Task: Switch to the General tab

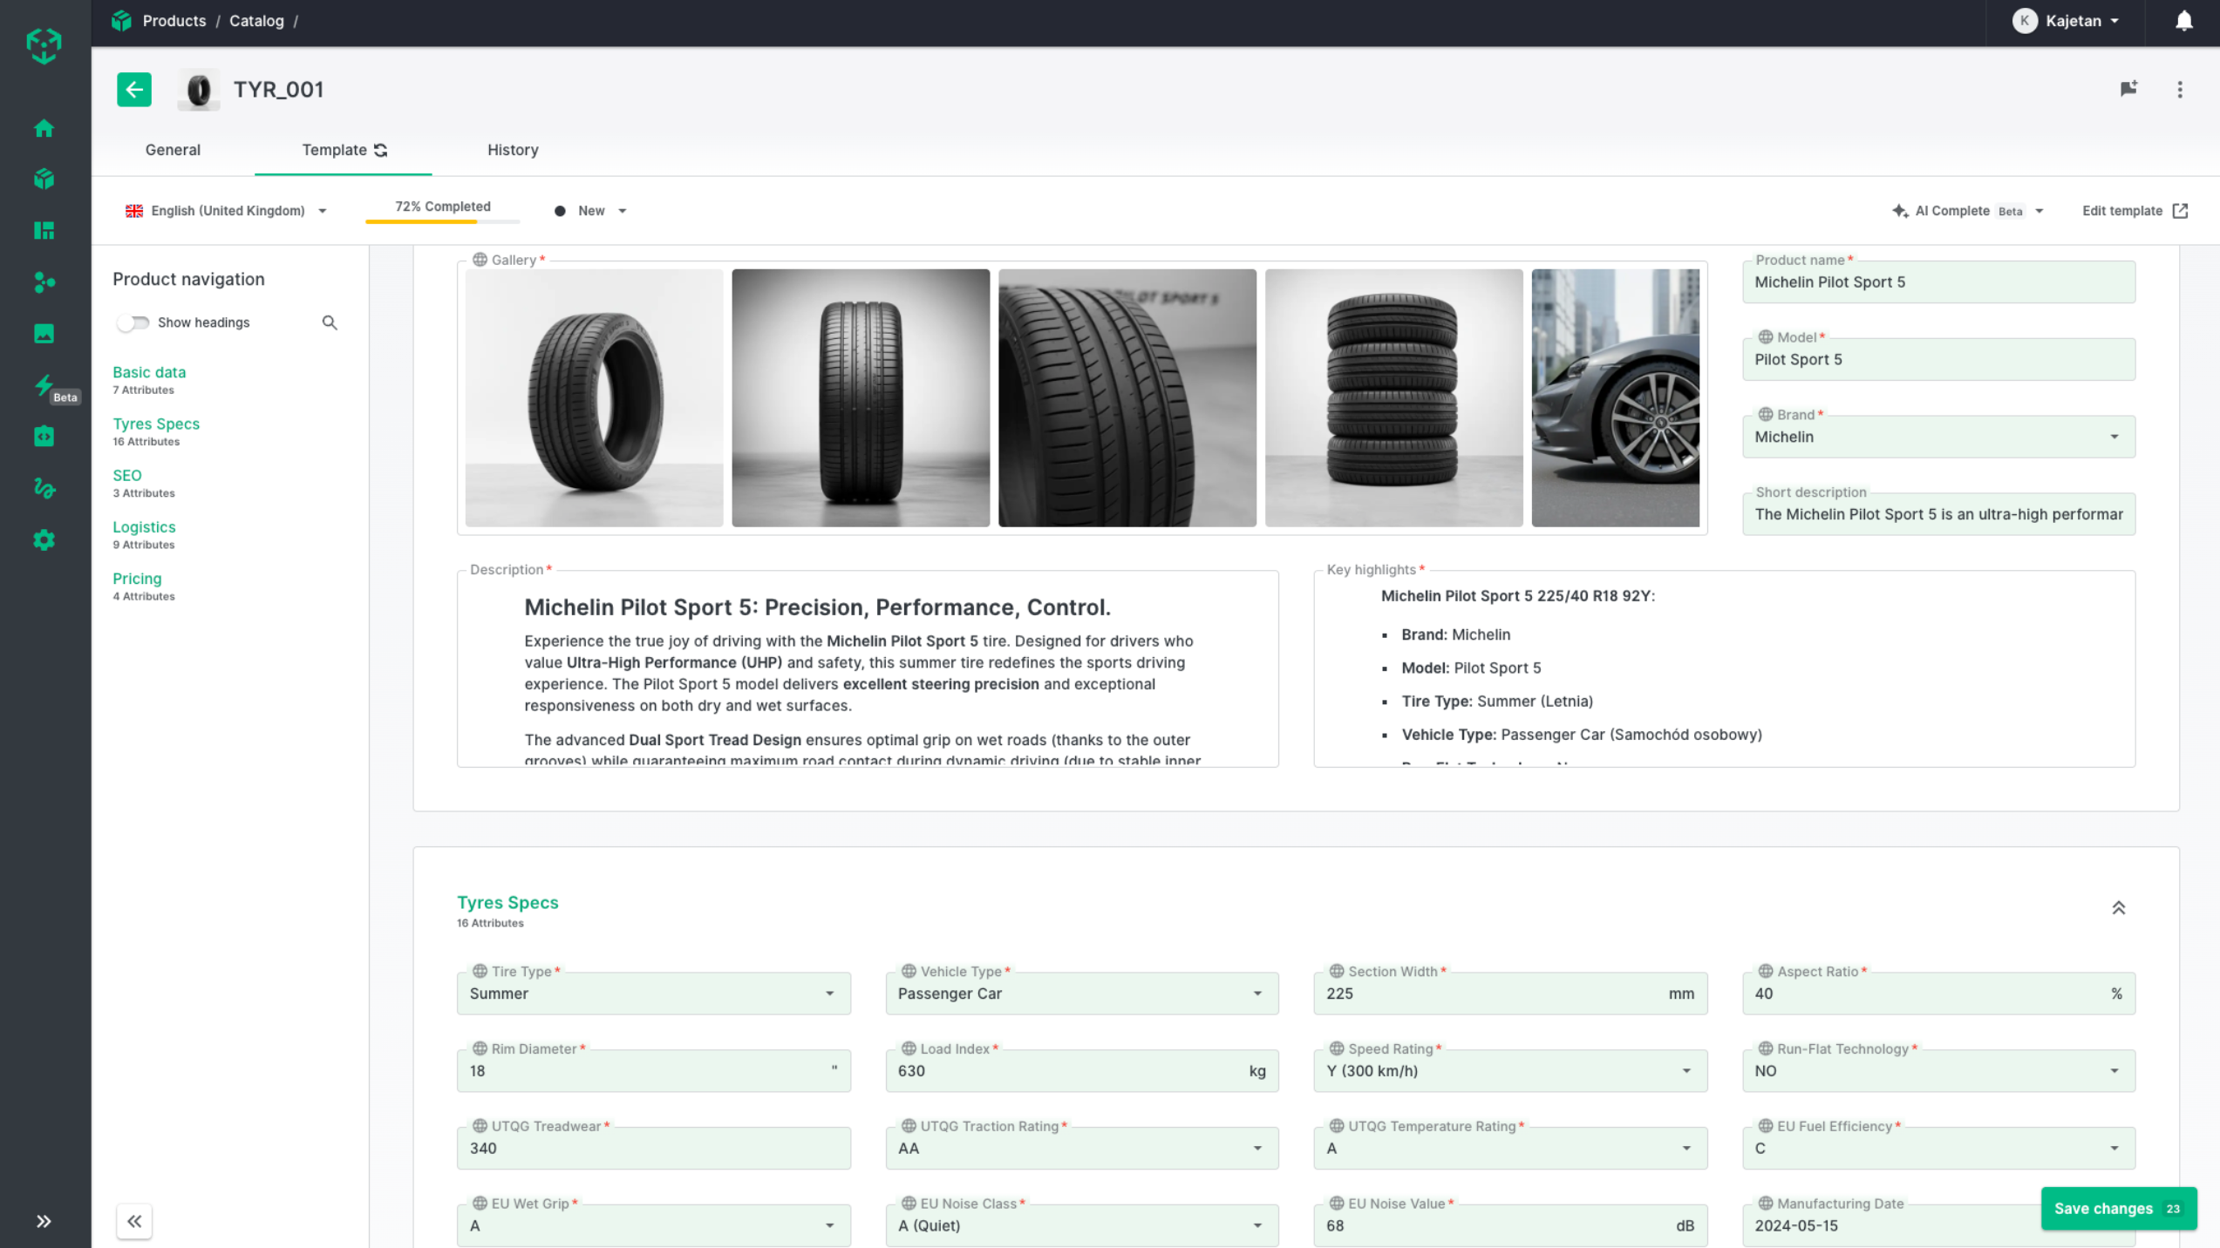Action: coord(173,150)
